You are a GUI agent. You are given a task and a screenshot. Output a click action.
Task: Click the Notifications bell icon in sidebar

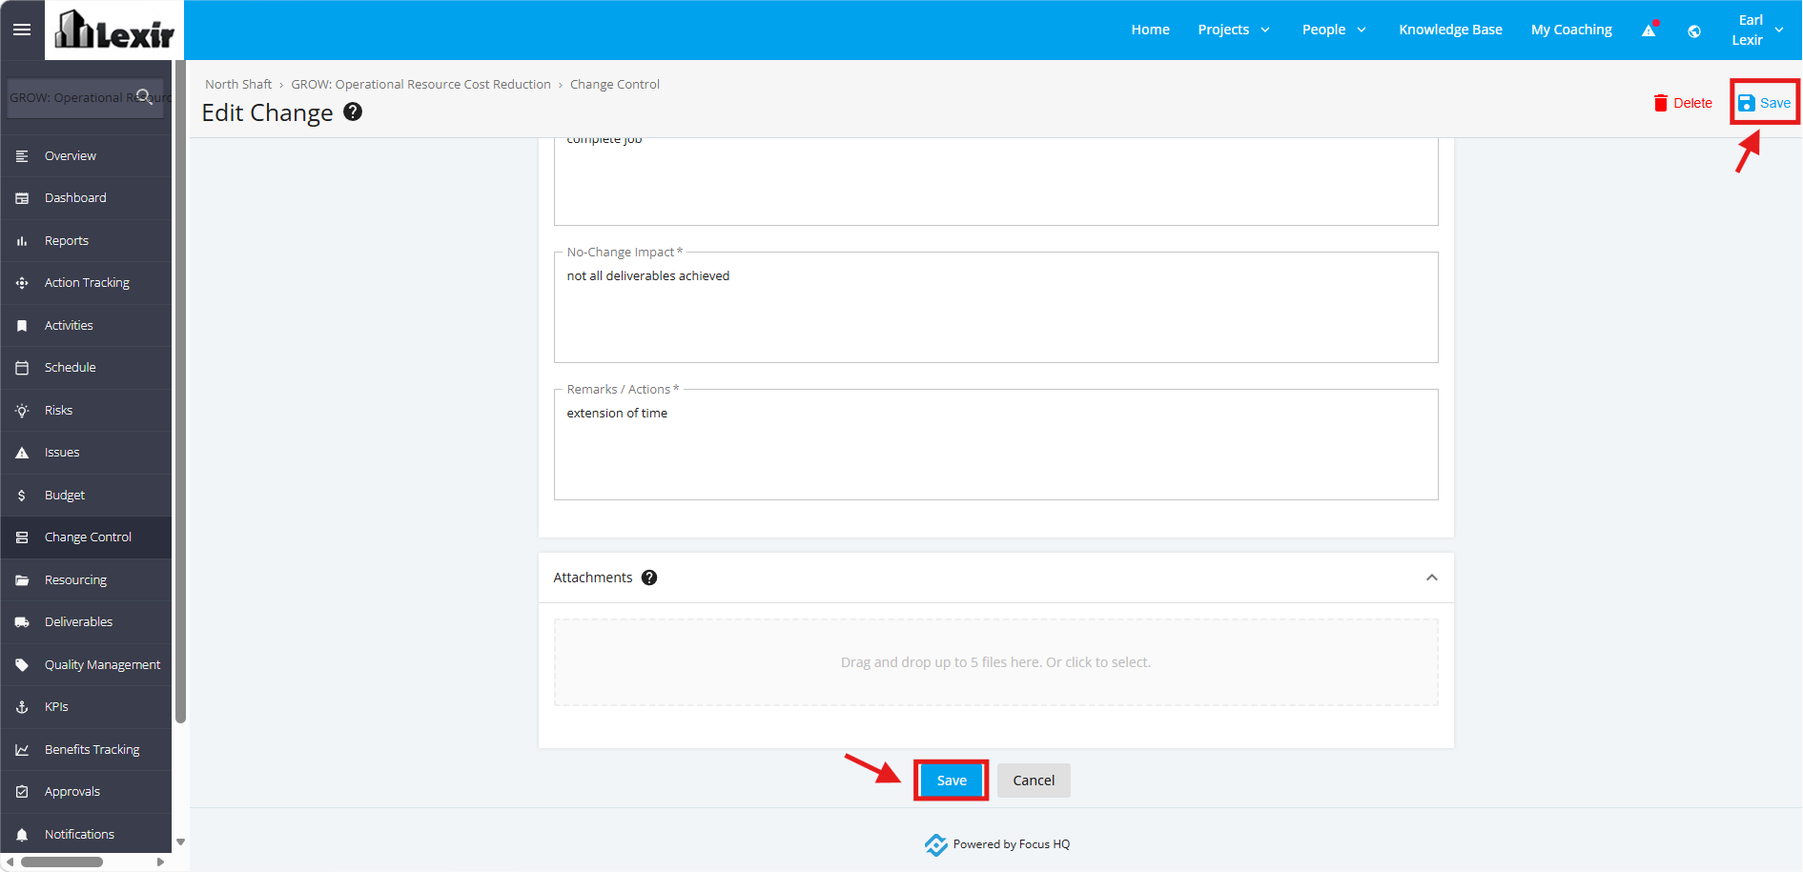[x=22, y=835]
